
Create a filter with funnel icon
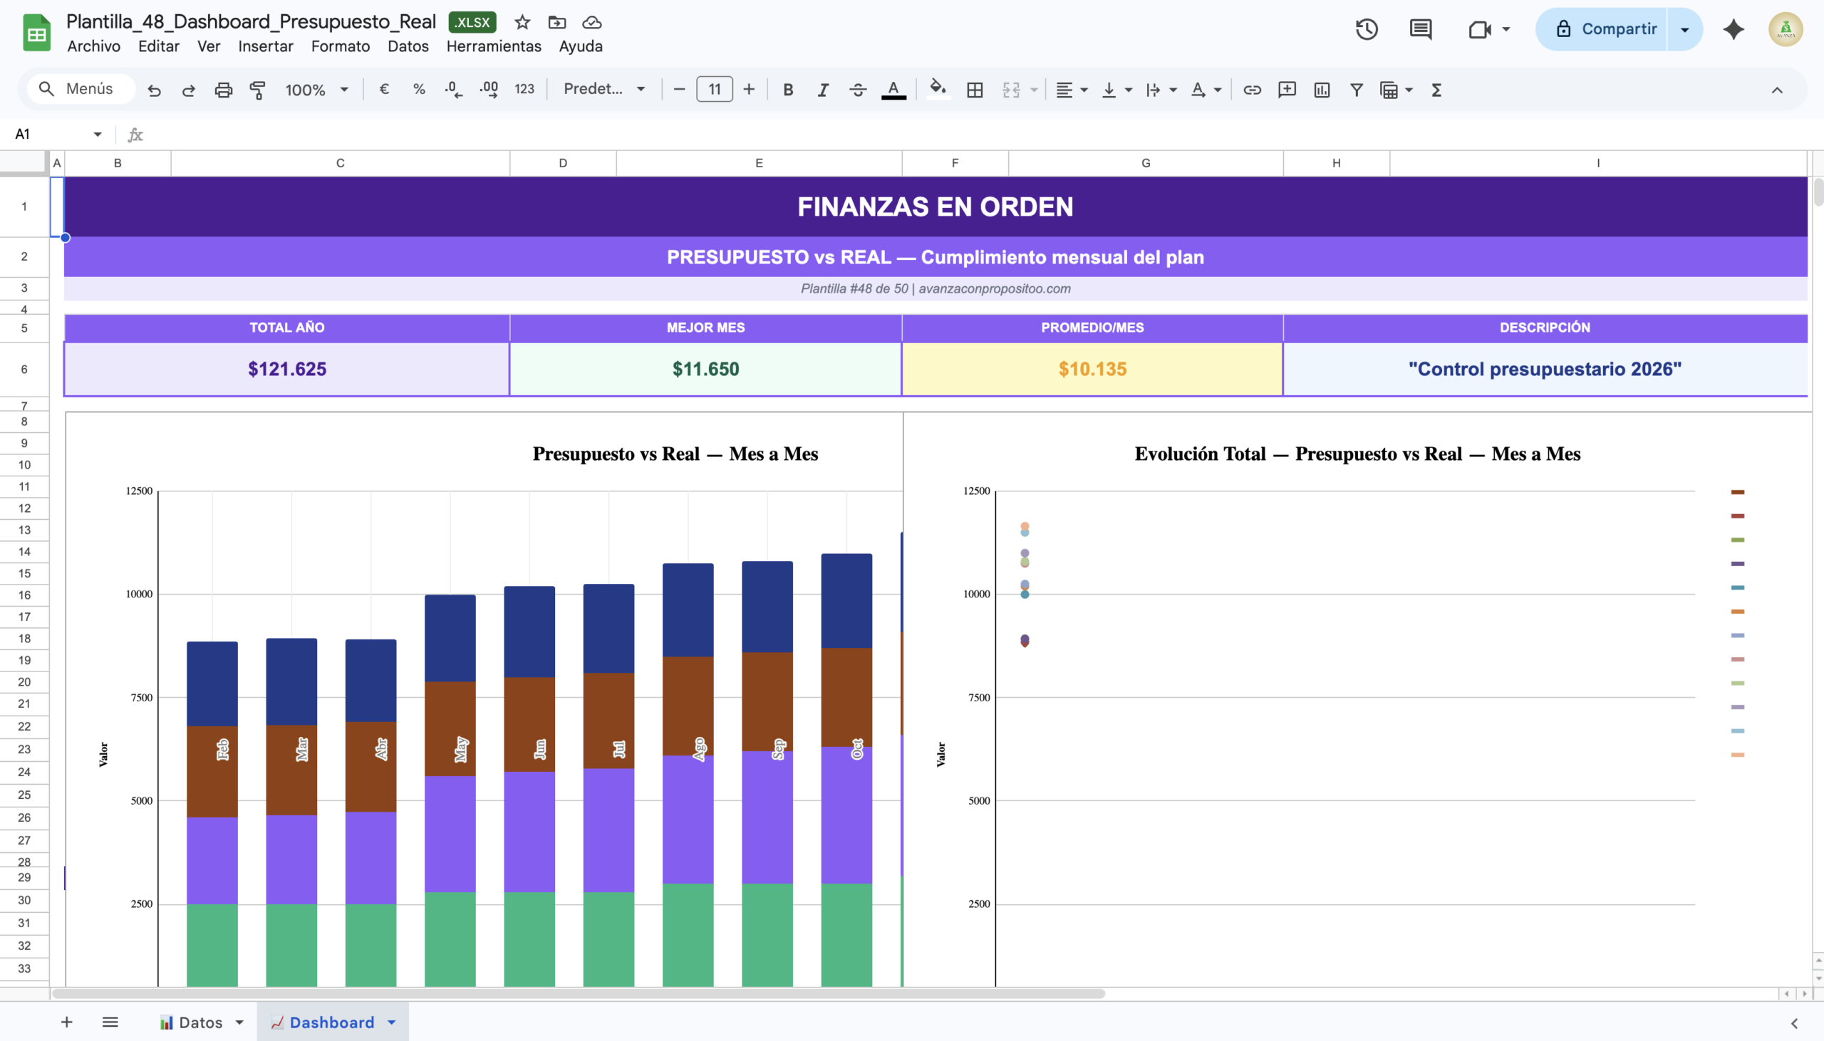point(1355,90)
